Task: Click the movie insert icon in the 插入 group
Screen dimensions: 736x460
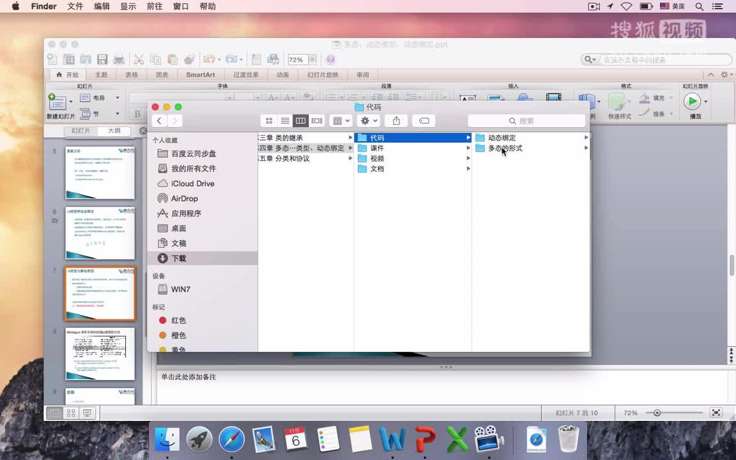Action: (x=553, y=98)
